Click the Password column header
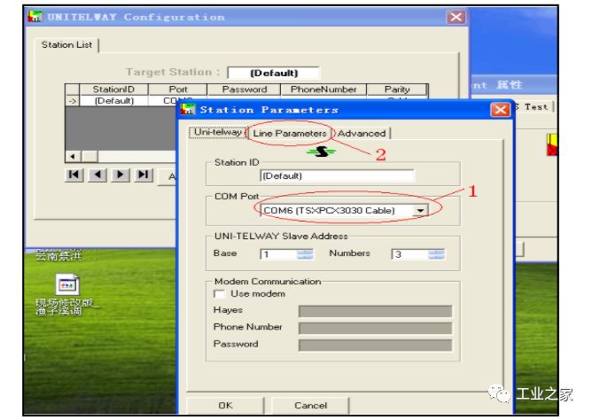 point(245,89)
